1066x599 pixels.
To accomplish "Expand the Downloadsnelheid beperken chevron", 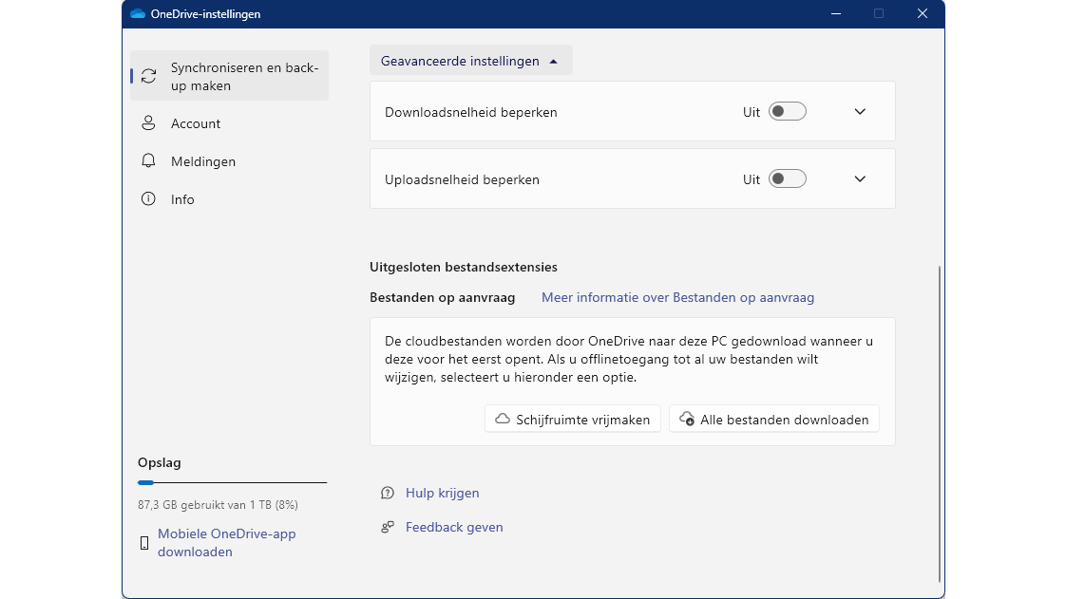I will 860,112.
